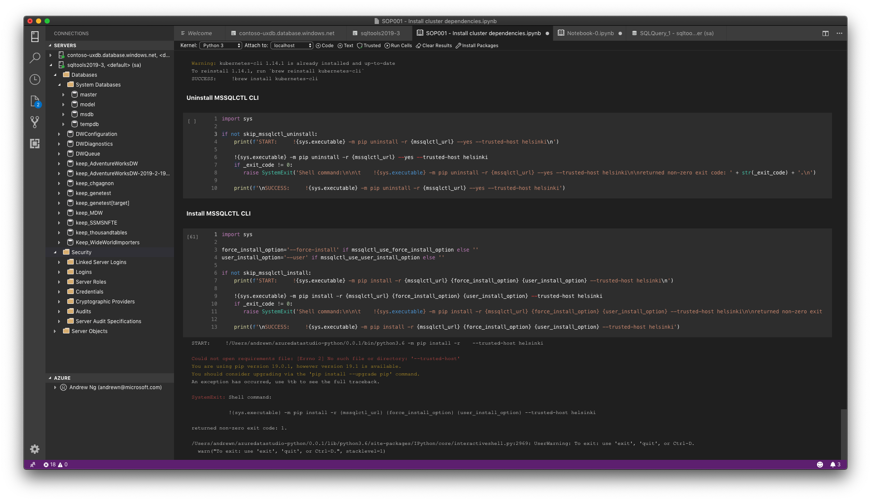Expand the Server Objects folder

[55, 331]
